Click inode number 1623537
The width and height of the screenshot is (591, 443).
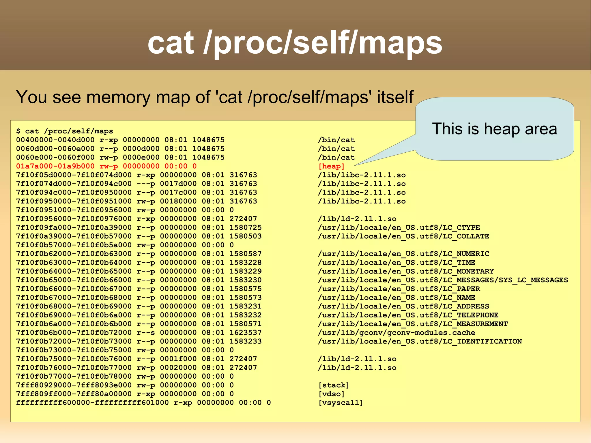pos(246,333)
